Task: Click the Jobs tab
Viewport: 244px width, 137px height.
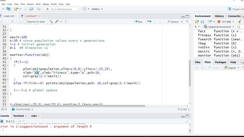Action: tap(34, 116)
